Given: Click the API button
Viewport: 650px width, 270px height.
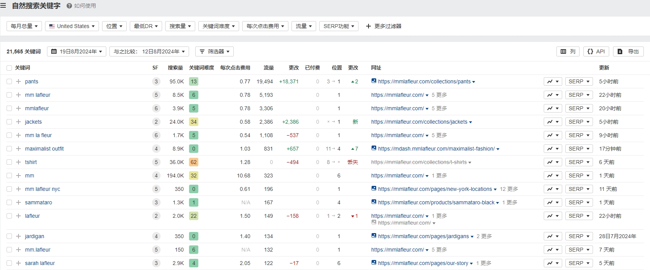Looking at the screenshot, I should (596, 51).
